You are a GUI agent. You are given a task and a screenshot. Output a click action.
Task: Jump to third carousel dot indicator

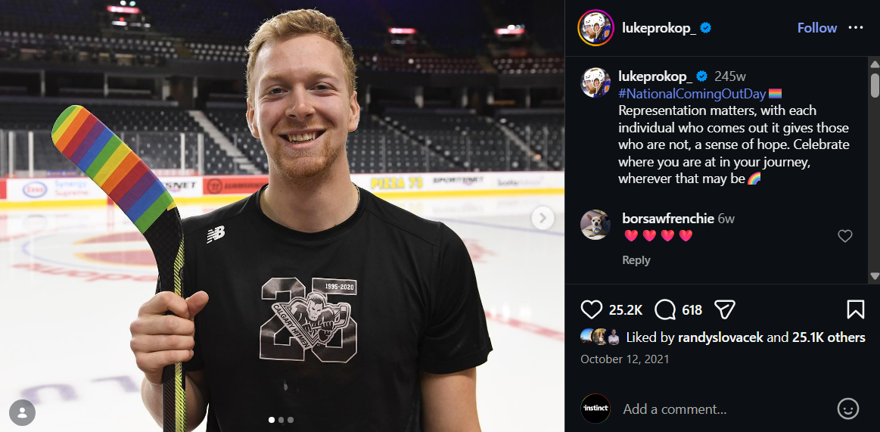(291, 420)
